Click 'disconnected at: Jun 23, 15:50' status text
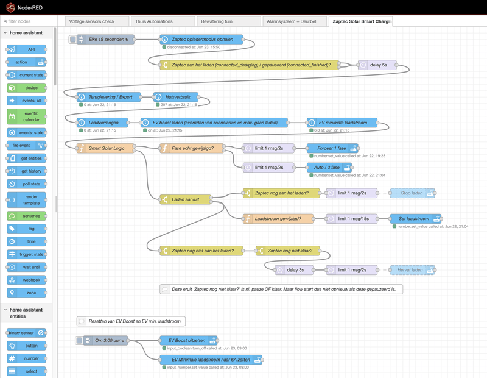Image resolution: width=487 pixels, height=378 pixels. pyautogui.click(x=194, y=48)
